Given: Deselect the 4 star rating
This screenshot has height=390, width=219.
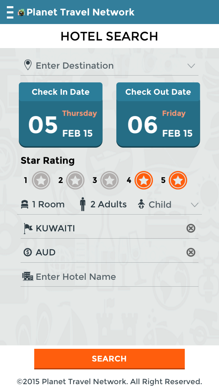Looking at the screenshot, I should pos(144,180).
